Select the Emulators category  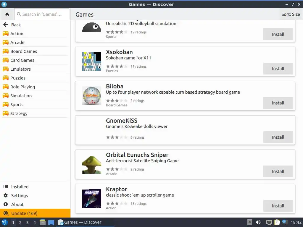(x=36, y=69)
